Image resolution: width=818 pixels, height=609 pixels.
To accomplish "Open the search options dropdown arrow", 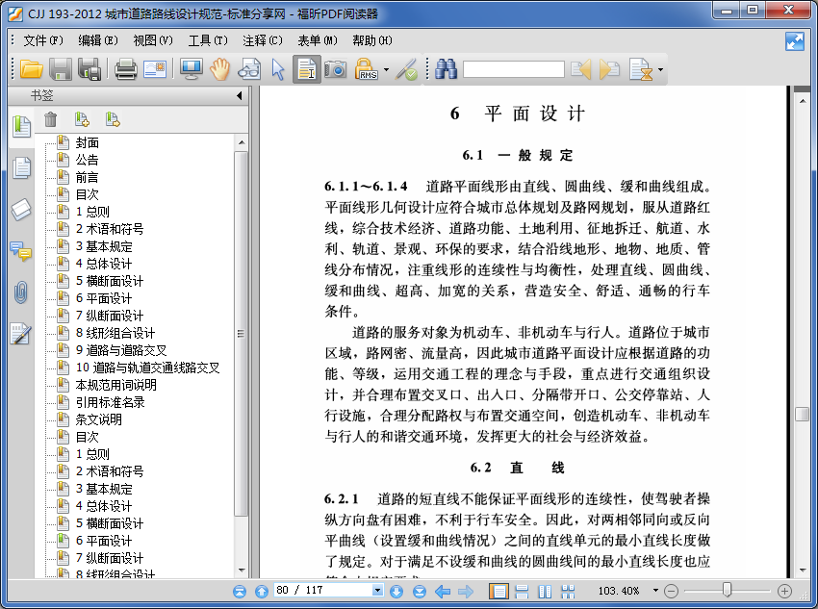I will tap(660, 69).
